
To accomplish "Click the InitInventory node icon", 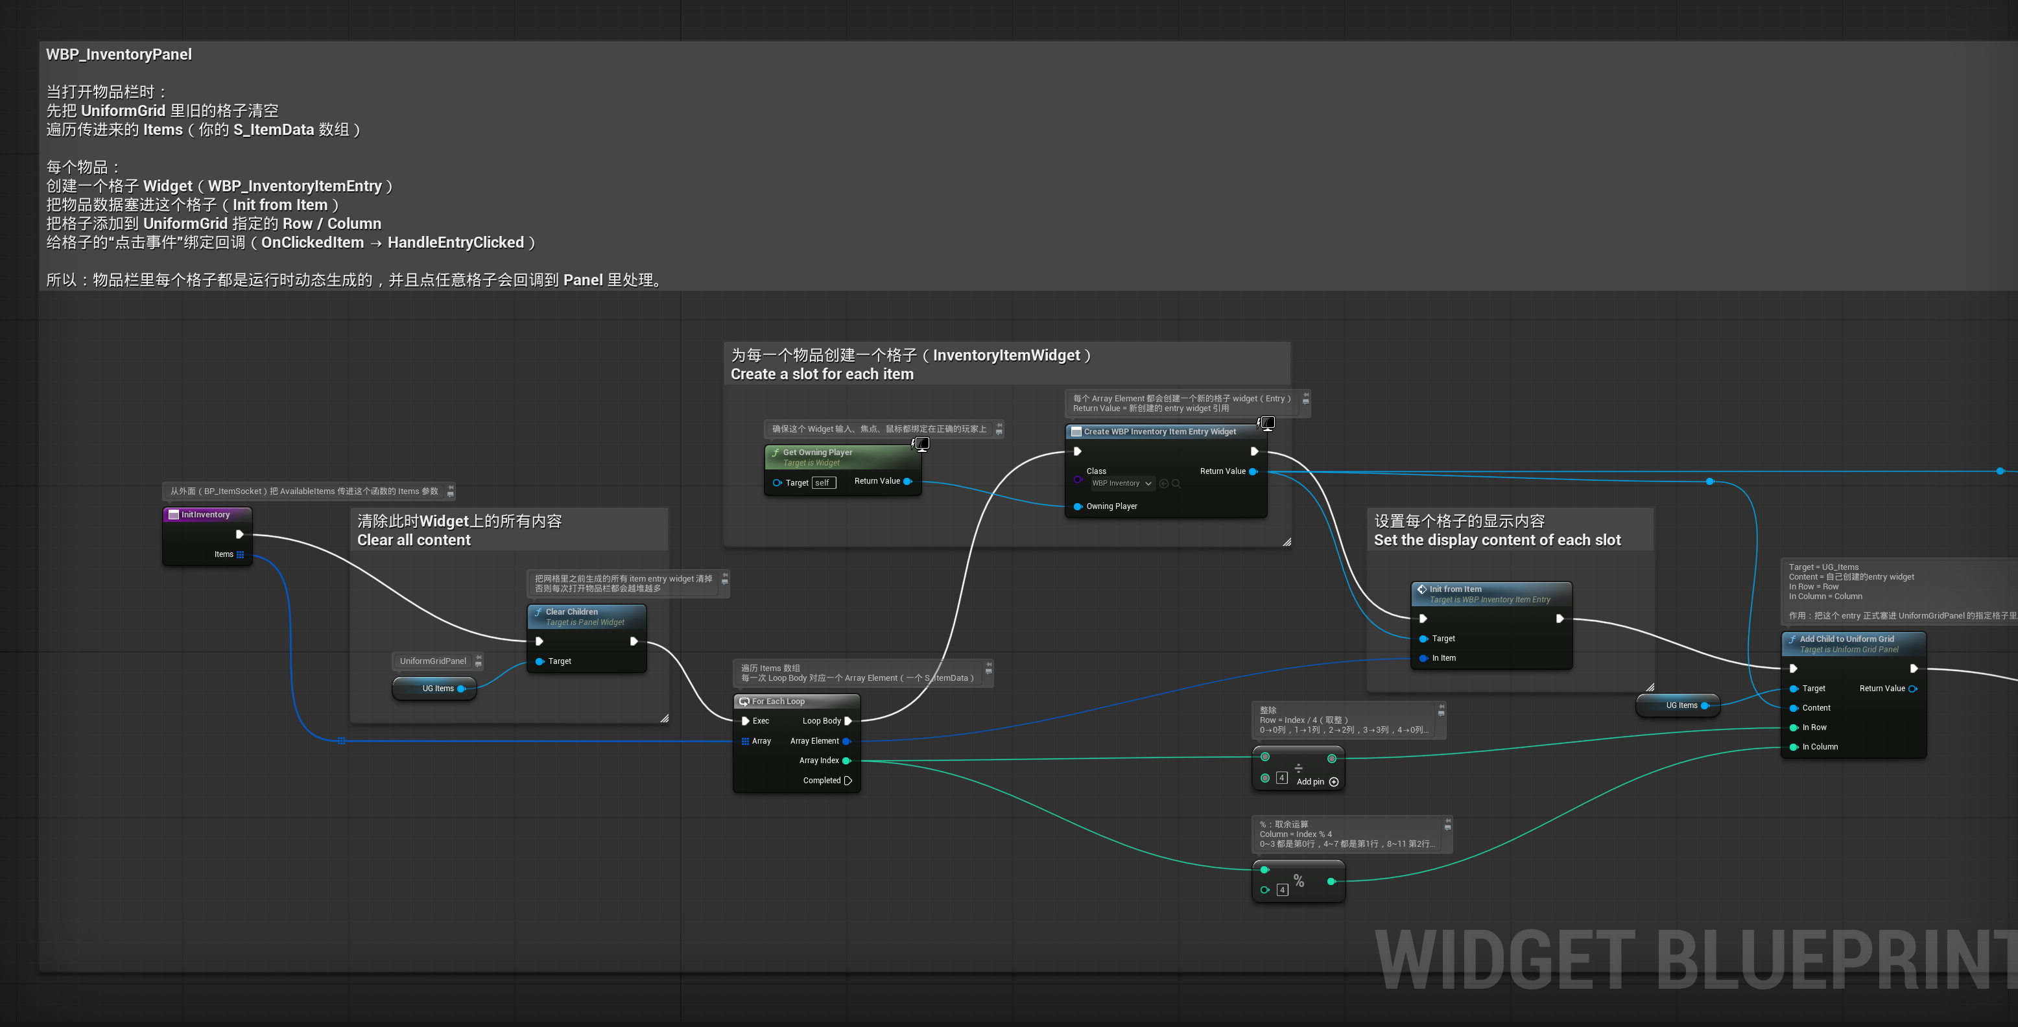I will pos(174,515).
